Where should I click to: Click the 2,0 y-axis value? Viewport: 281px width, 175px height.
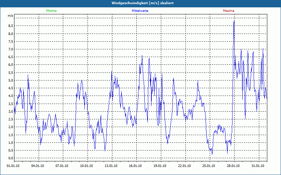11,127
